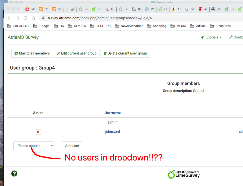Click the trash icon for johnstonf
This screenshot has width=243, height=186.
point(38,132)
